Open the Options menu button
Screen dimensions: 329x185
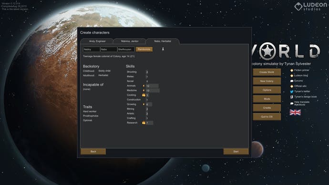point(267,90)
